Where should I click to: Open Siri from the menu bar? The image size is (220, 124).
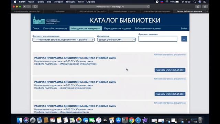coord(200,2)
